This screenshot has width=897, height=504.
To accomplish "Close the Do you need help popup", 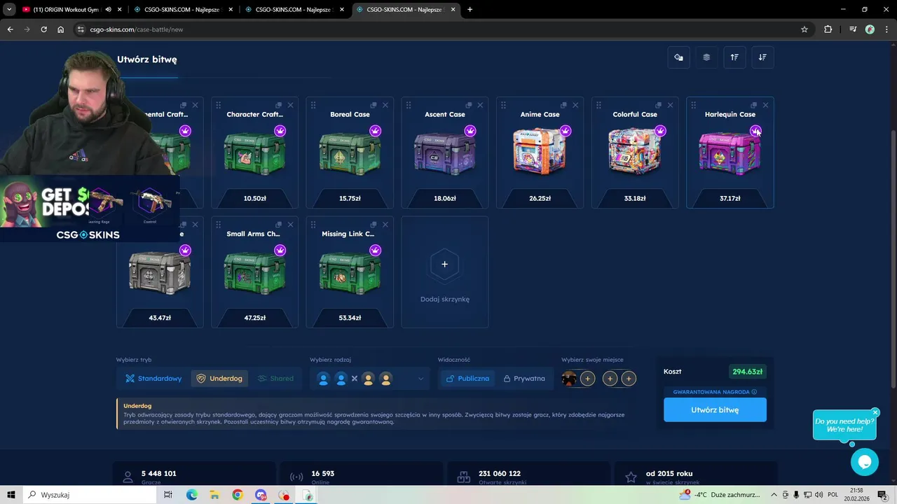I will click(875, 412).
